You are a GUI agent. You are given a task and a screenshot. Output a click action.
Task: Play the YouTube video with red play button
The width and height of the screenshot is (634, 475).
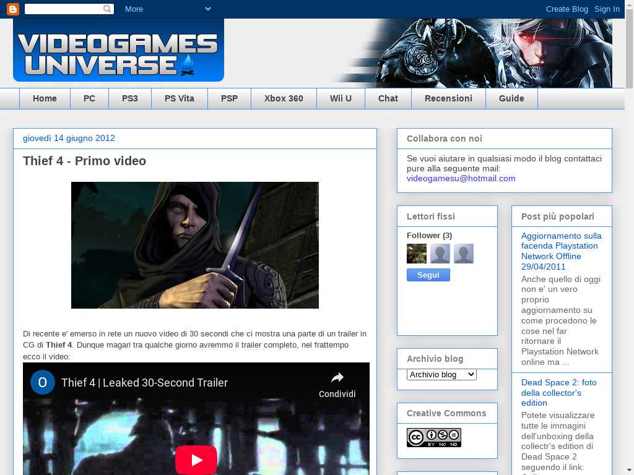coord(196,460)
